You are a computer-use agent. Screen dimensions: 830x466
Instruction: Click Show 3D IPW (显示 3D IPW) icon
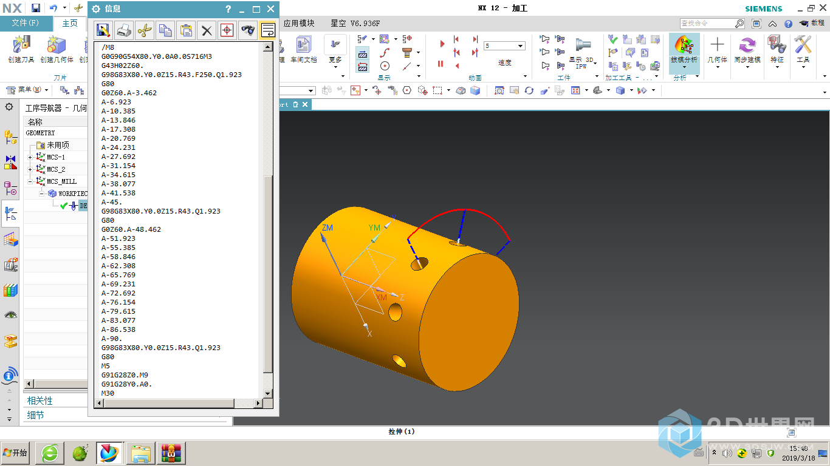click(x=582, y=52)
